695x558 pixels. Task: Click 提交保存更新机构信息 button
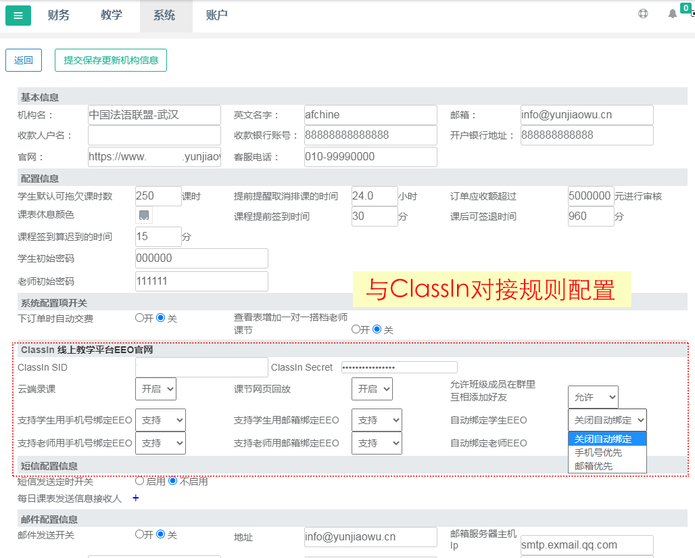tap(111, 60)
